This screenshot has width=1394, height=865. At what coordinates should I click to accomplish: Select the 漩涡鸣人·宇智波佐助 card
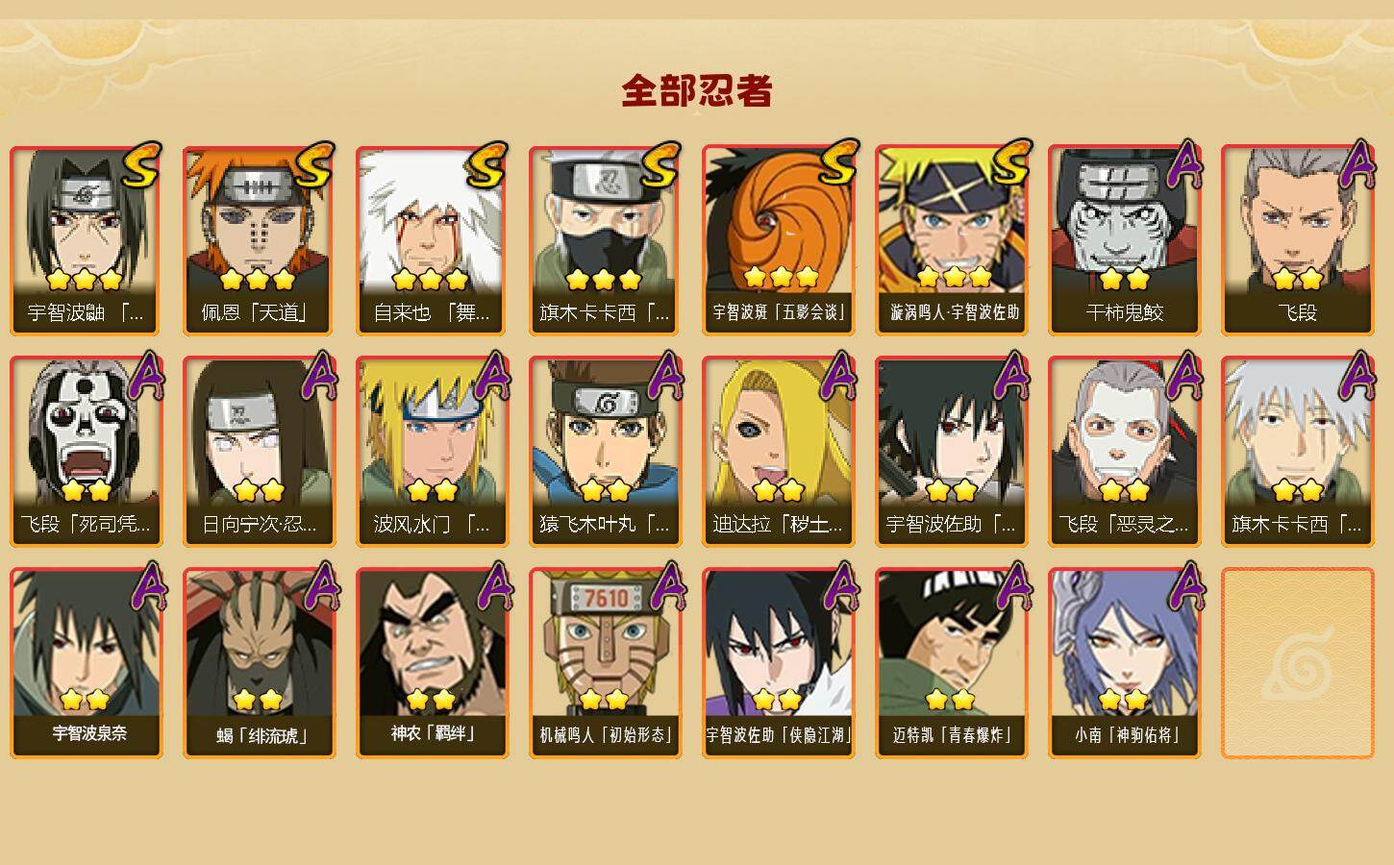click(x=951, y=240)
